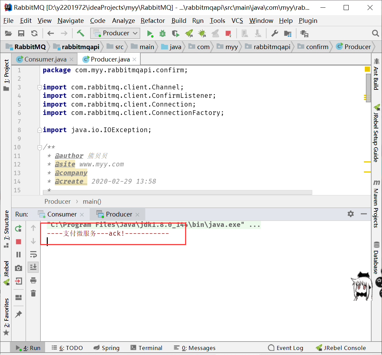This screenshot has width=382, height=355.
Task: Collapse the import block fold marker at line 3
Action: click(x=39, y=87)
